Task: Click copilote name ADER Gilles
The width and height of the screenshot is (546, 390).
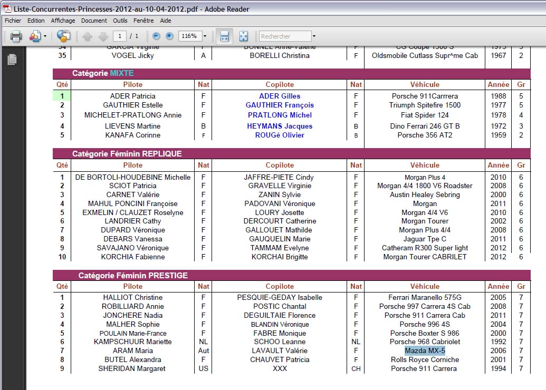Action: [x=280, y=96]
